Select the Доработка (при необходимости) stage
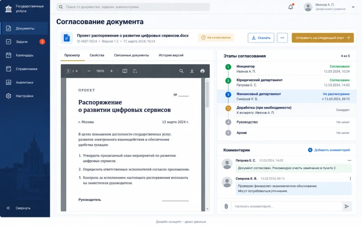The height and width of the screenshot is (226, 362). 286,110
